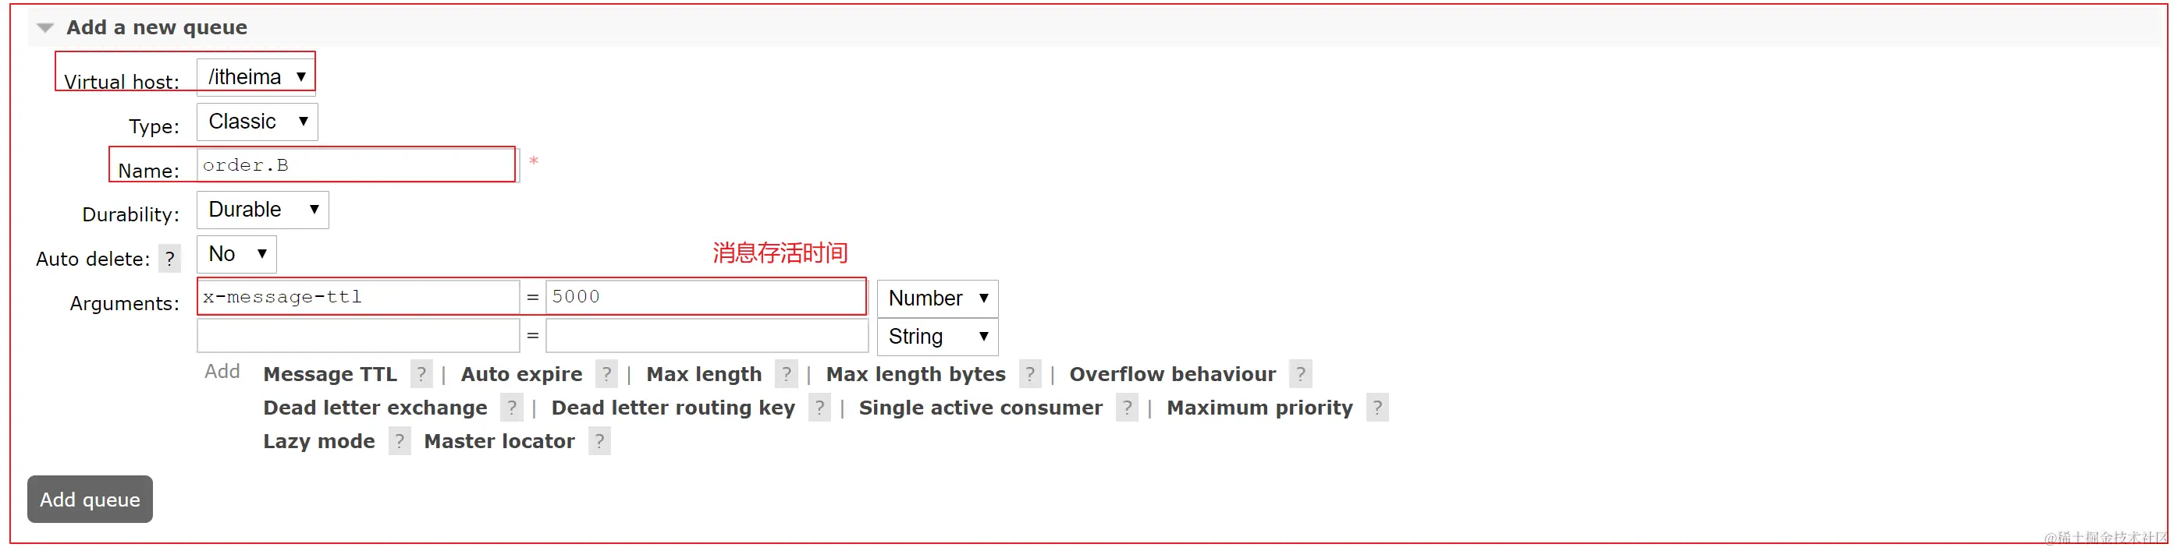Open the Number argument type dropdown
The height and width of the screenshot is (551, 2174).
click(x=938, y=298)
